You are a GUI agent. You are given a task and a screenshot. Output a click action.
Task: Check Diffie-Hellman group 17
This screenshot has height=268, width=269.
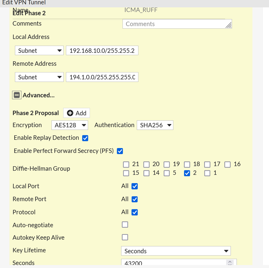[x=207, y=164]
